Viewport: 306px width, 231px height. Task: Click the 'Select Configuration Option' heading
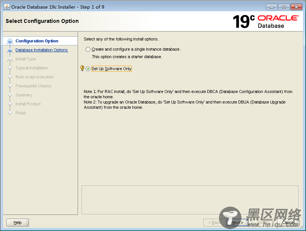(x=42, y=21)
